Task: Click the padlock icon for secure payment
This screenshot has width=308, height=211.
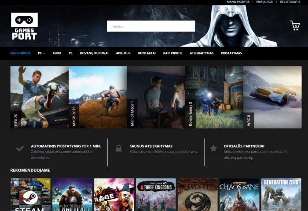Action: (119, 148)
